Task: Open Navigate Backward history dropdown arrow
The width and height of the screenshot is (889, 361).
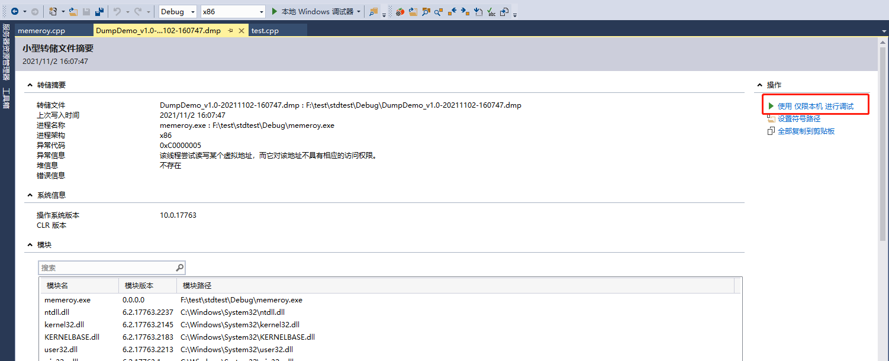Action: coord(25,11)
